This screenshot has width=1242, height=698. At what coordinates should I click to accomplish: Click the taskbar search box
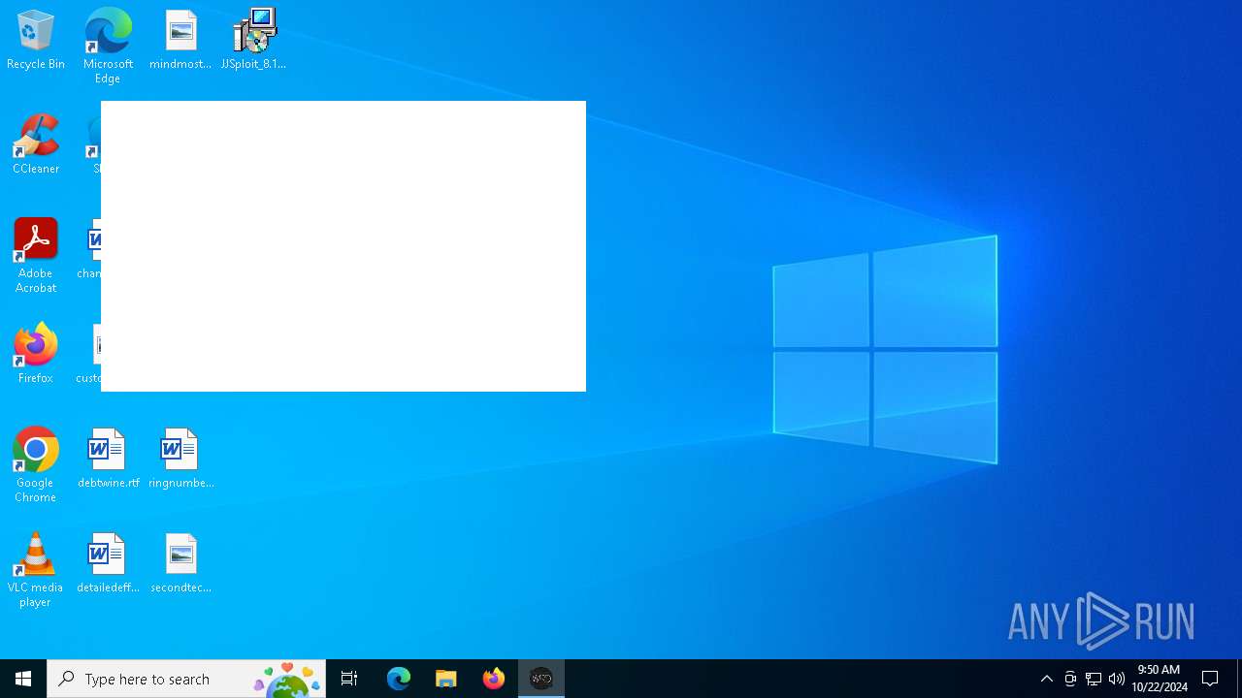pyautogui.click(x=186, y=679)
